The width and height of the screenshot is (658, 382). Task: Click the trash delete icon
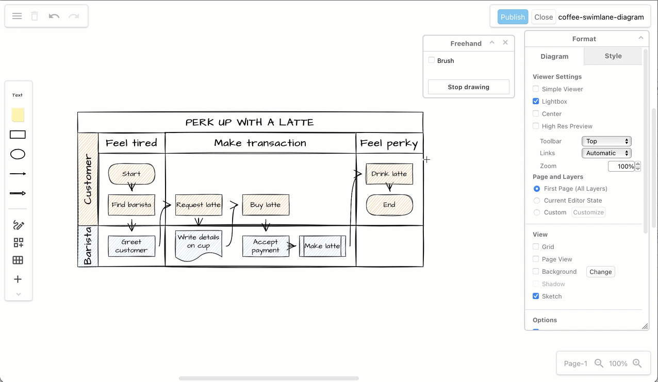(34, 16)
